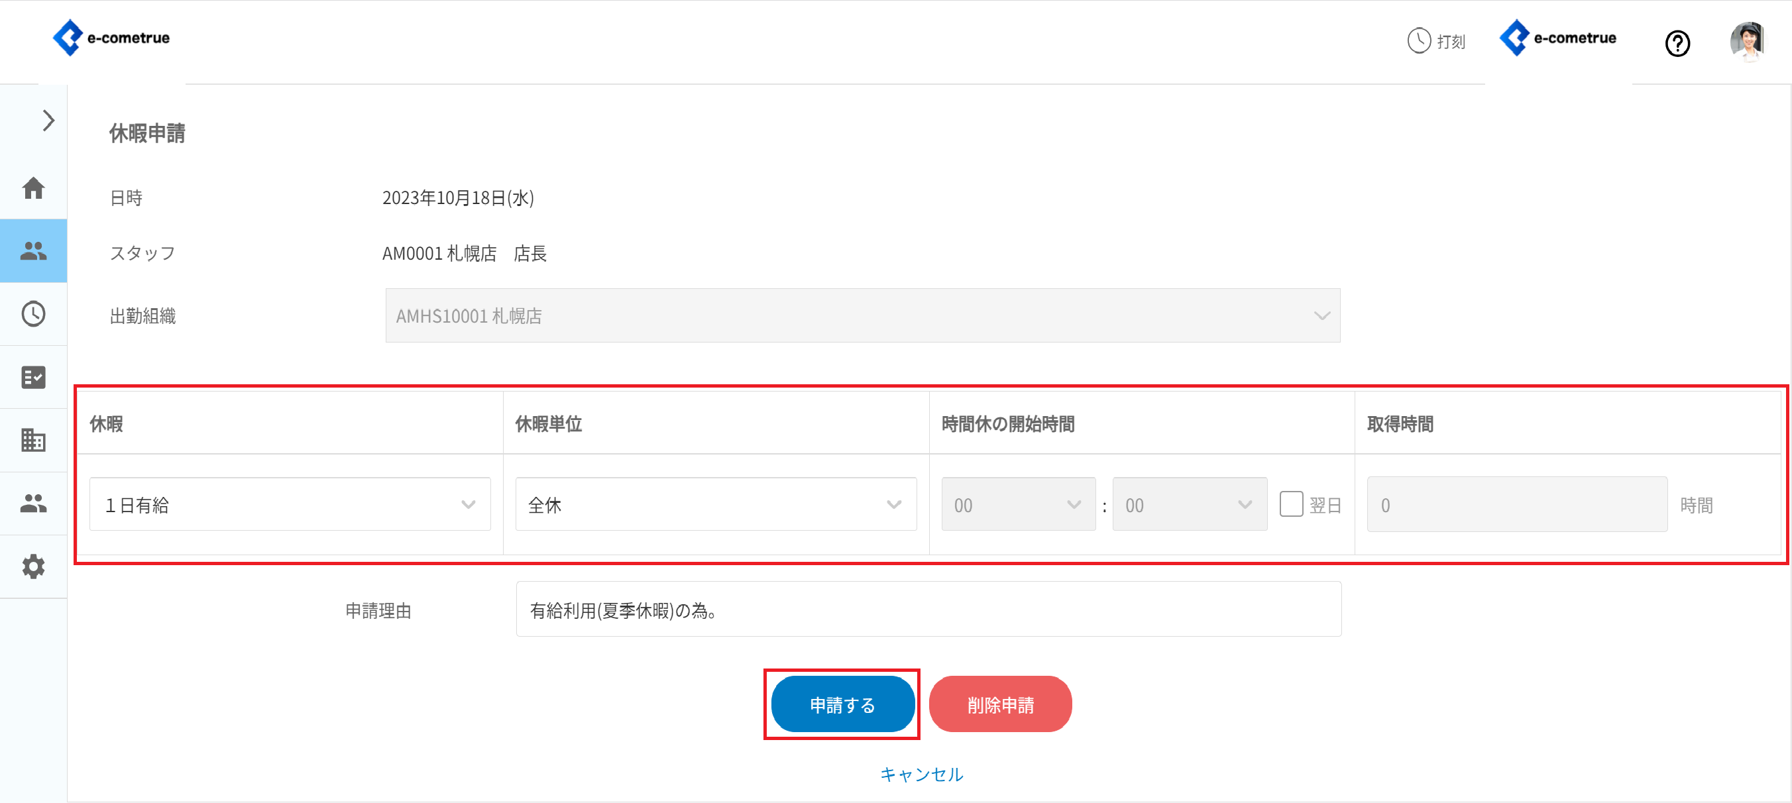Open the 休暇単位 dropdown showing 全休
The width and height of the screenshot is (1792, 803).
(715, 505)
